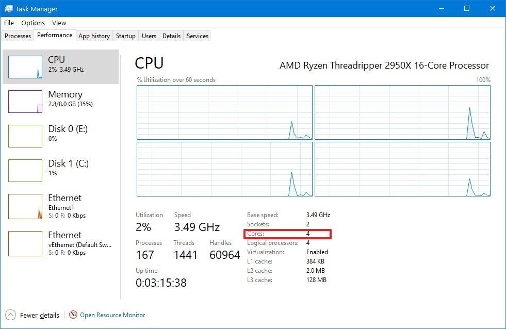This screenshot has height=329, width=506.
Task: Open the File menu
Action: 8,23
